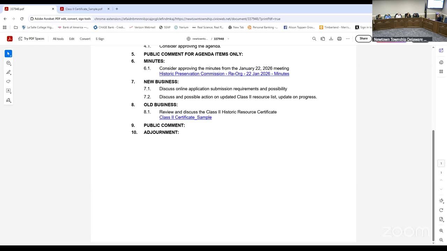The width and height of the screenshot is (447, 251).
Task: Select the freehand Draw tool
Action: 8,82
